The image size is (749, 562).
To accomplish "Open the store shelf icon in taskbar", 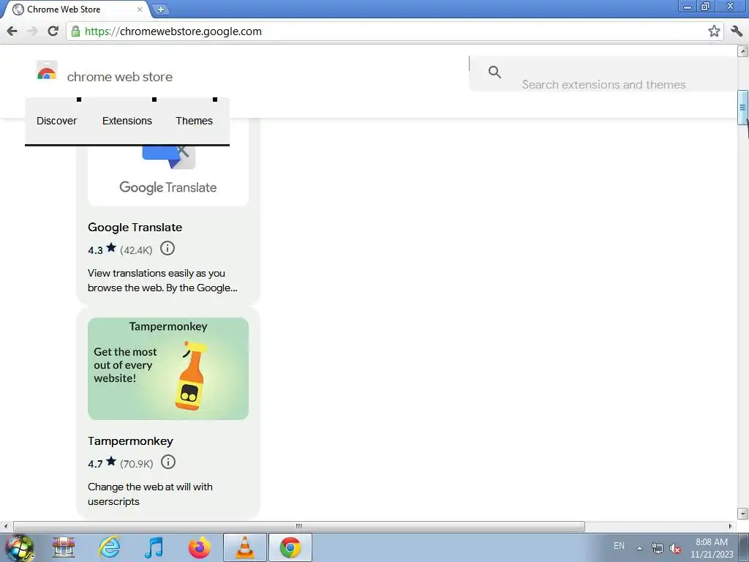I will (x=64, y=547).
